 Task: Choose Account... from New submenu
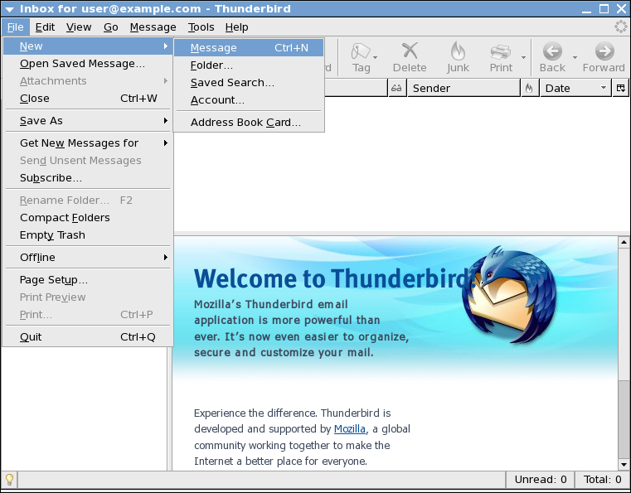tap(249, 99)
